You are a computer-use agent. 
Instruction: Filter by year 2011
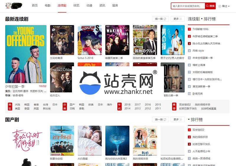point(158,109)
